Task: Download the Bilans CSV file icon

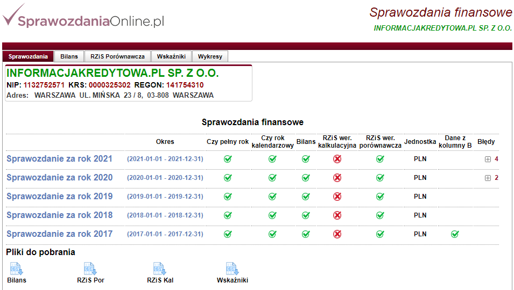Action: (16, 269)
